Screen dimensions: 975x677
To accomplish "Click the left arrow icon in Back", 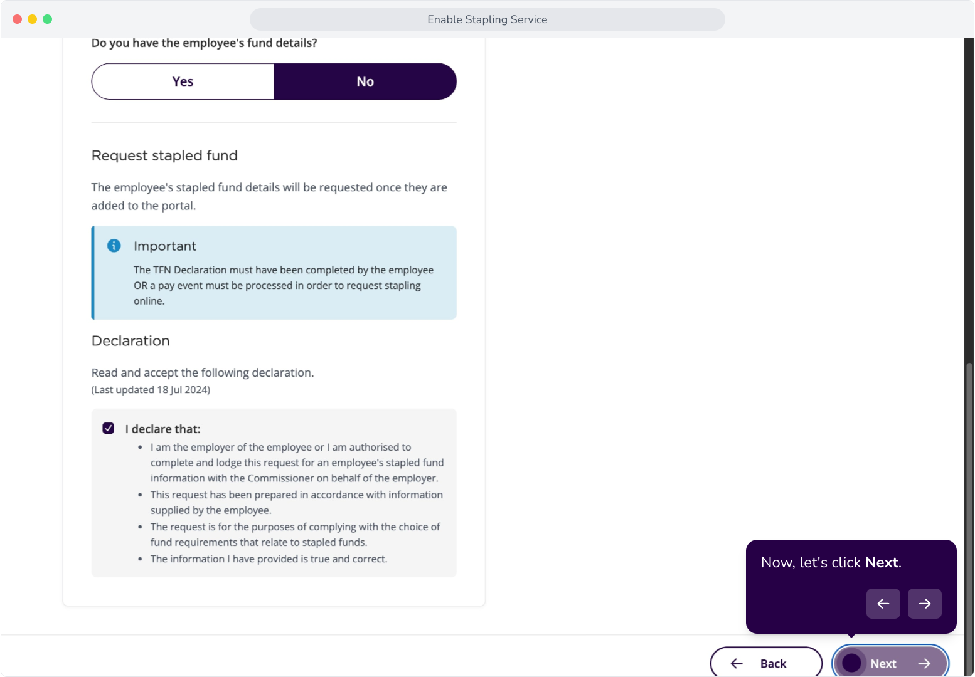I will pos(737,663).
